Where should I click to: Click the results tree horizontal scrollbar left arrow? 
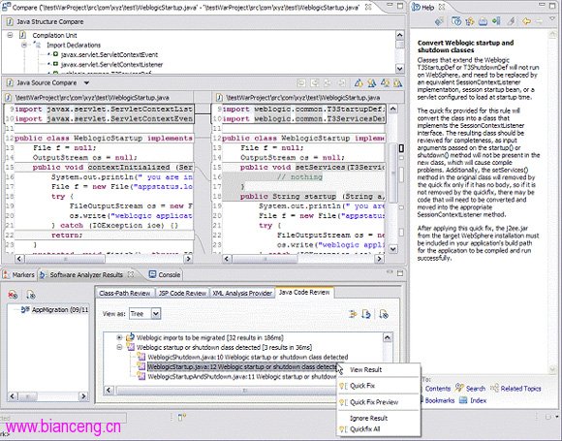(109, 390)
